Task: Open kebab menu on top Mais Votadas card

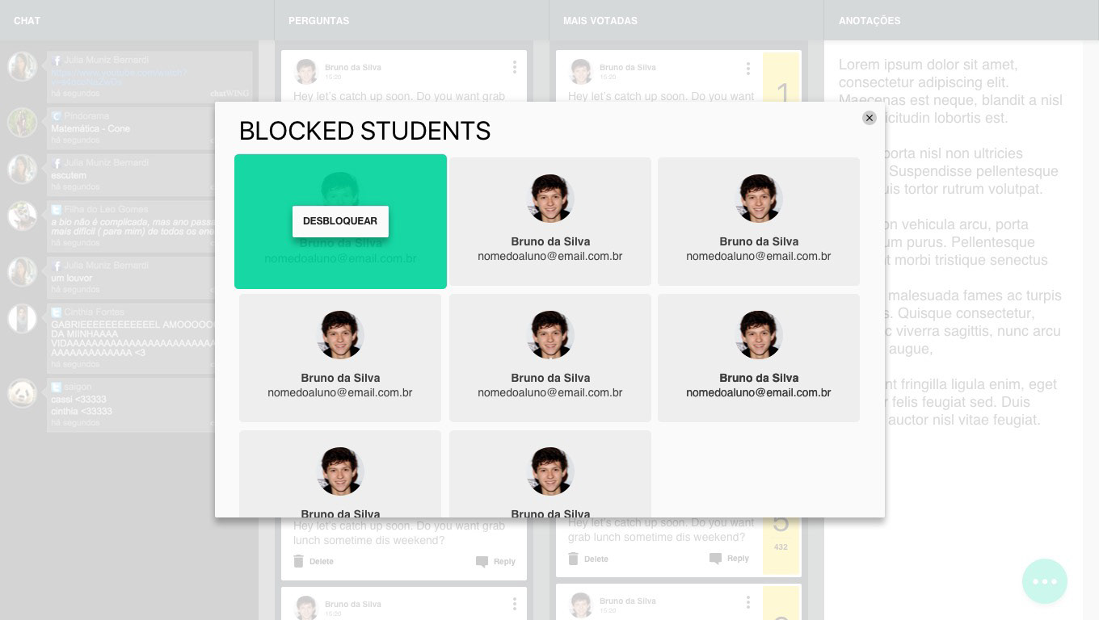Action: (748, 68)
